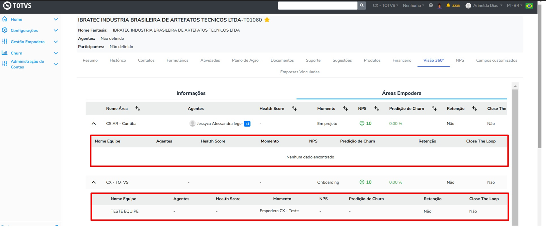
Task: Expand the Home sidebar chevron
Action: click(x=56, y=19)
